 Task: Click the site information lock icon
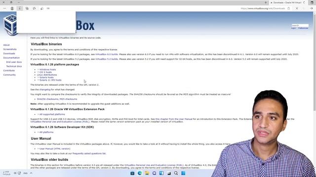click(x=288, y=8)
